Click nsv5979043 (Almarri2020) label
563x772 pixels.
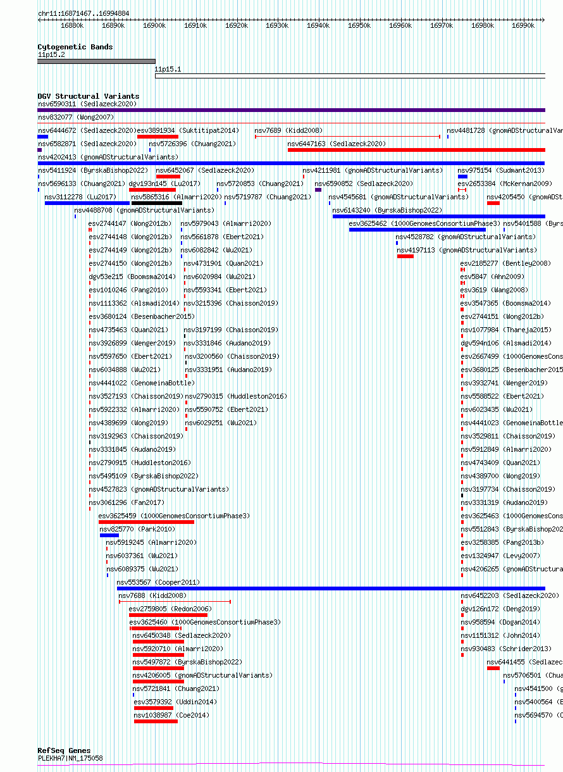[x=226, y=223]
